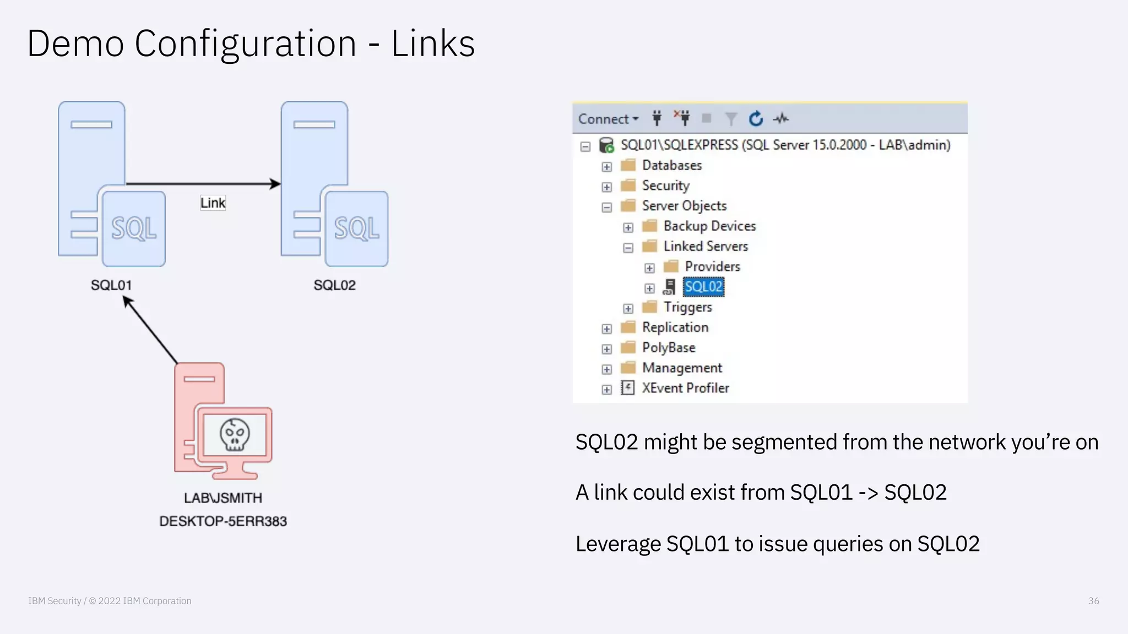Expand the Providers folder

coord(649,268)
